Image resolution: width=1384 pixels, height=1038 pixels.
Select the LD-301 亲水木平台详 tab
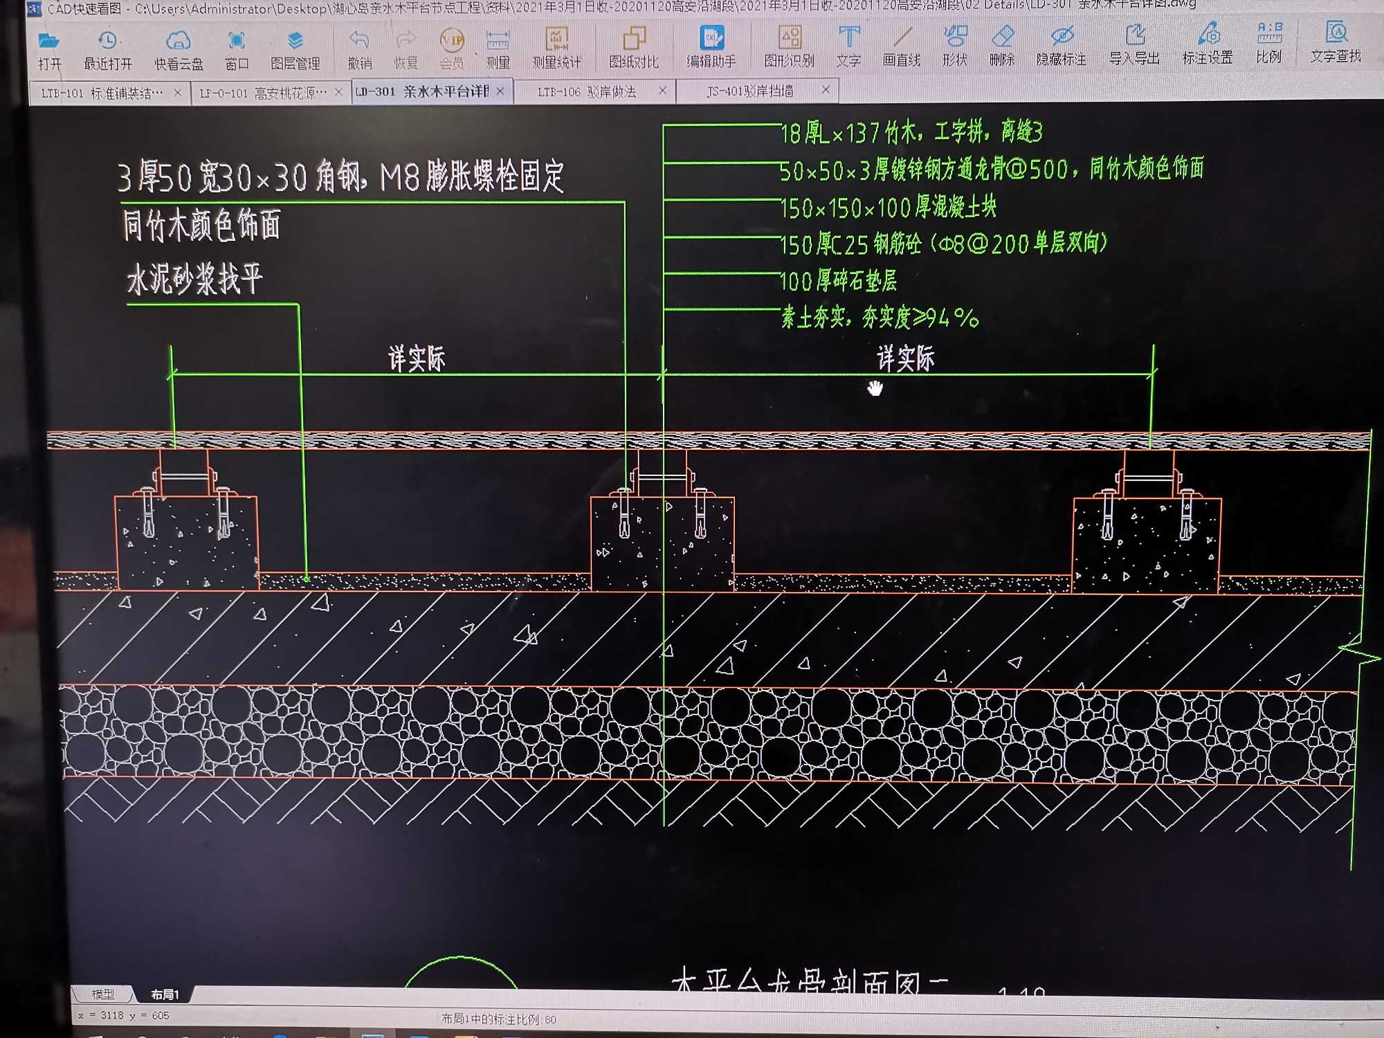(x=422, y=91)
